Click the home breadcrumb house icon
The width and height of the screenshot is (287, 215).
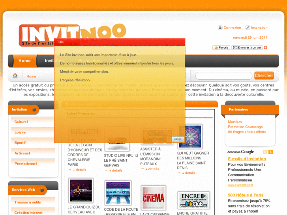coord(15,75)
